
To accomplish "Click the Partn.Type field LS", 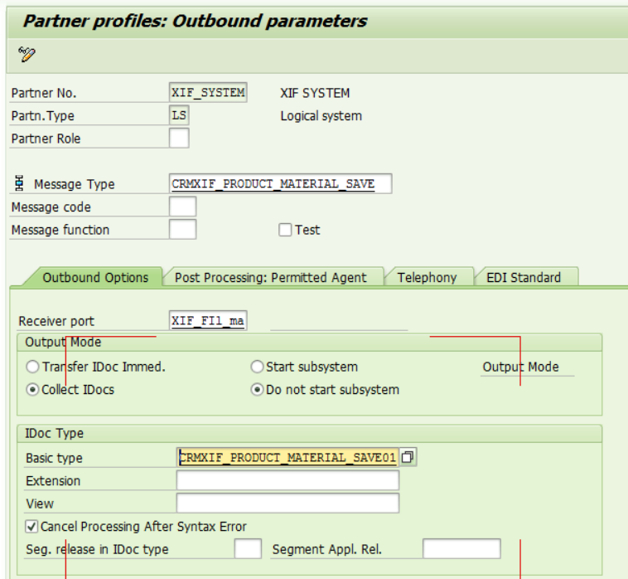I will (179, 115).
